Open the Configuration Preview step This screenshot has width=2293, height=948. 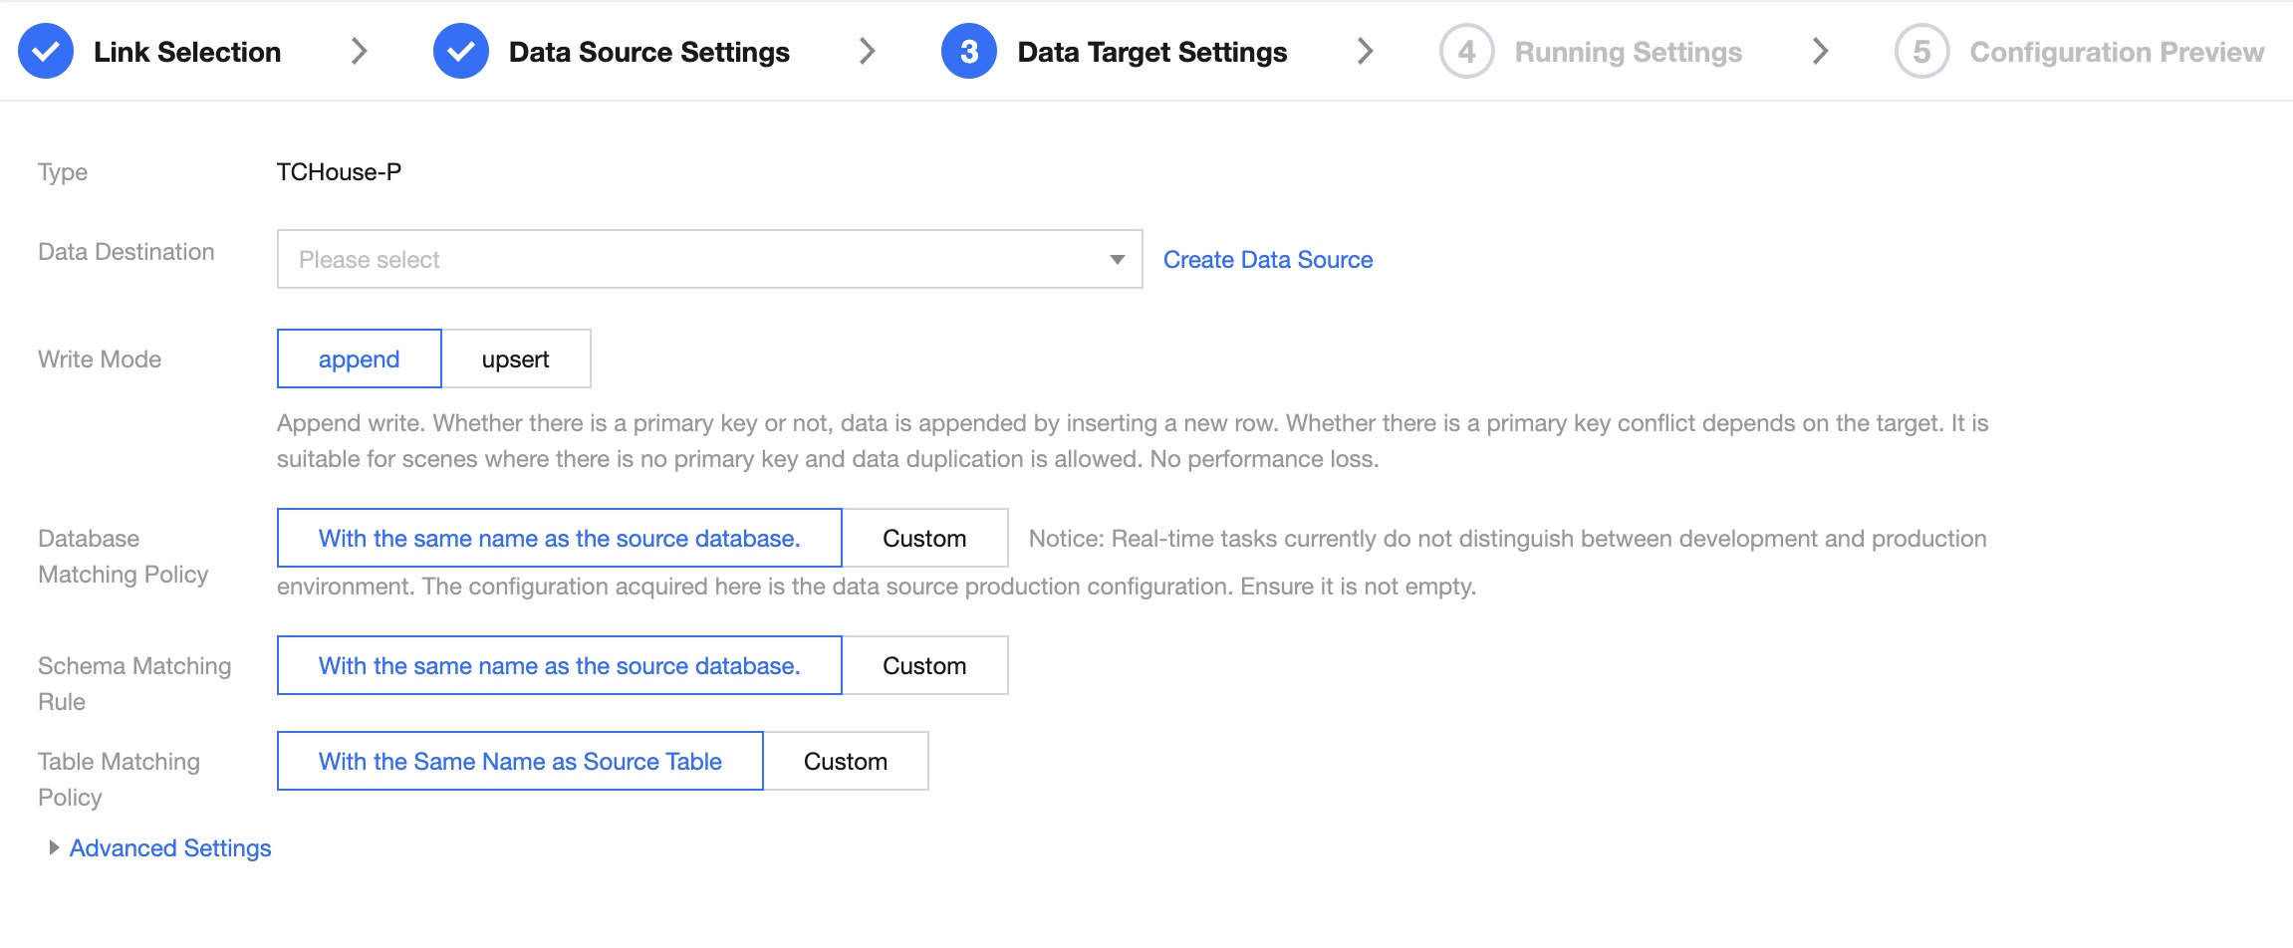2116,52
